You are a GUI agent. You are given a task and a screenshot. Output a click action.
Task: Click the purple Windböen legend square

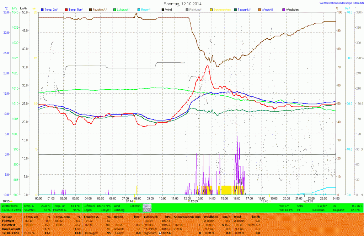click(284, 9)
